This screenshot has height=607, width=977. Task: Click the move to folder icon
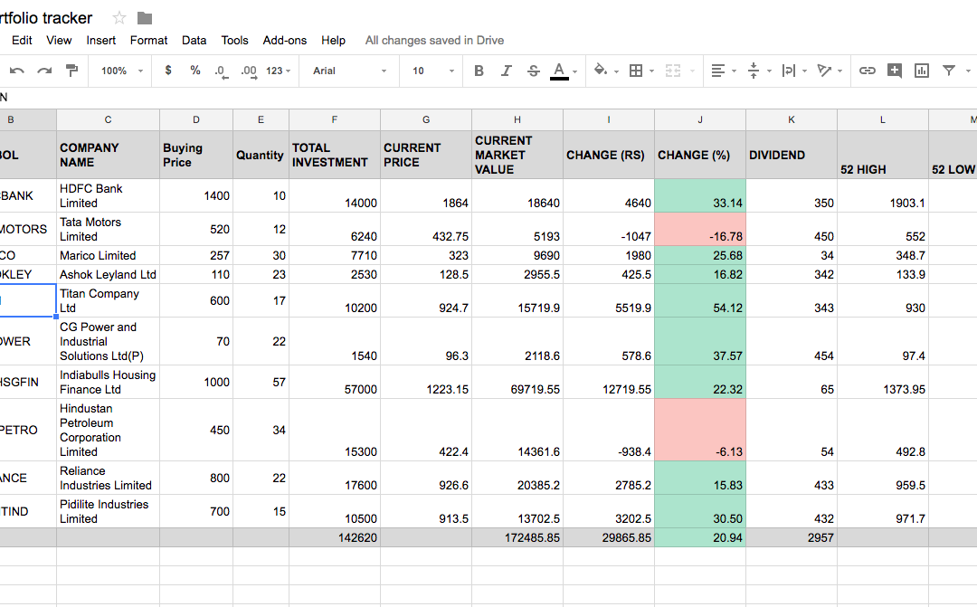[x=145, y=18]
